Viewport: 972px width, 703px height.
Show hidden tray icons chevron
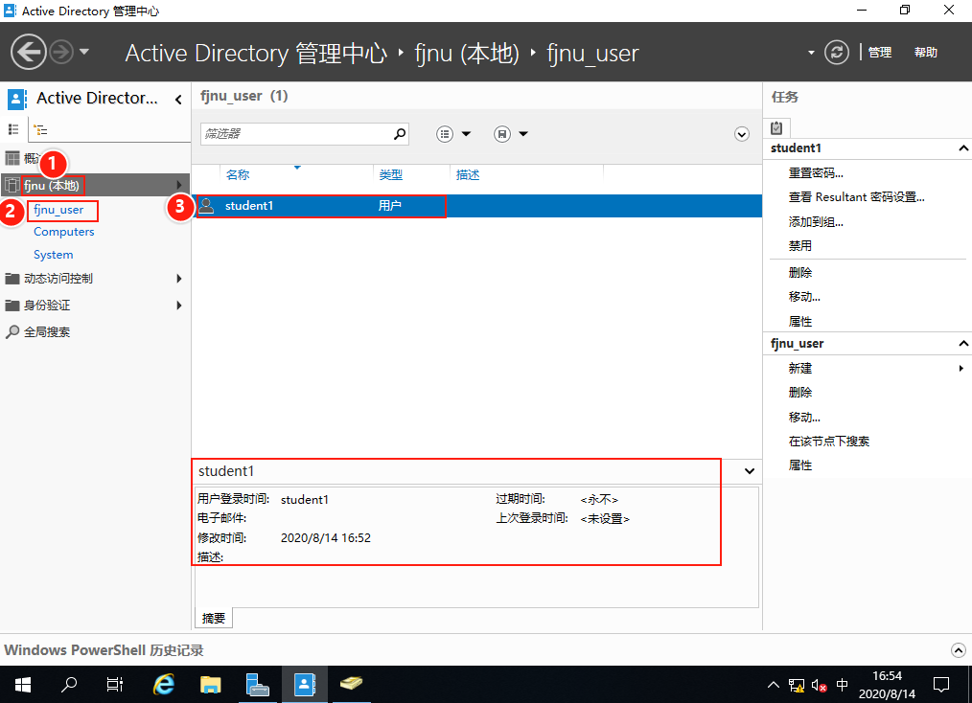pyautogui.click(x=773, y=685)
